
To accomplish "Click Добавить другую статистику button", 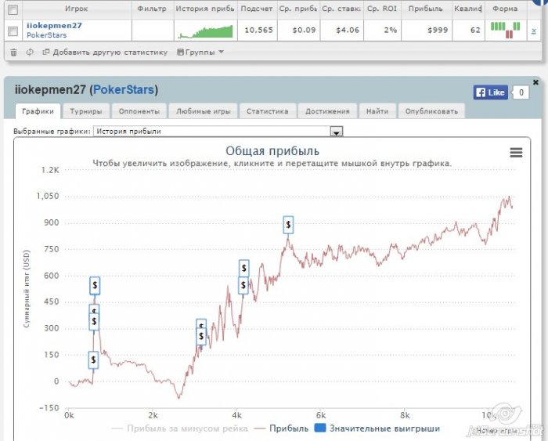I will pyautogui.click(x=105, y=52).
